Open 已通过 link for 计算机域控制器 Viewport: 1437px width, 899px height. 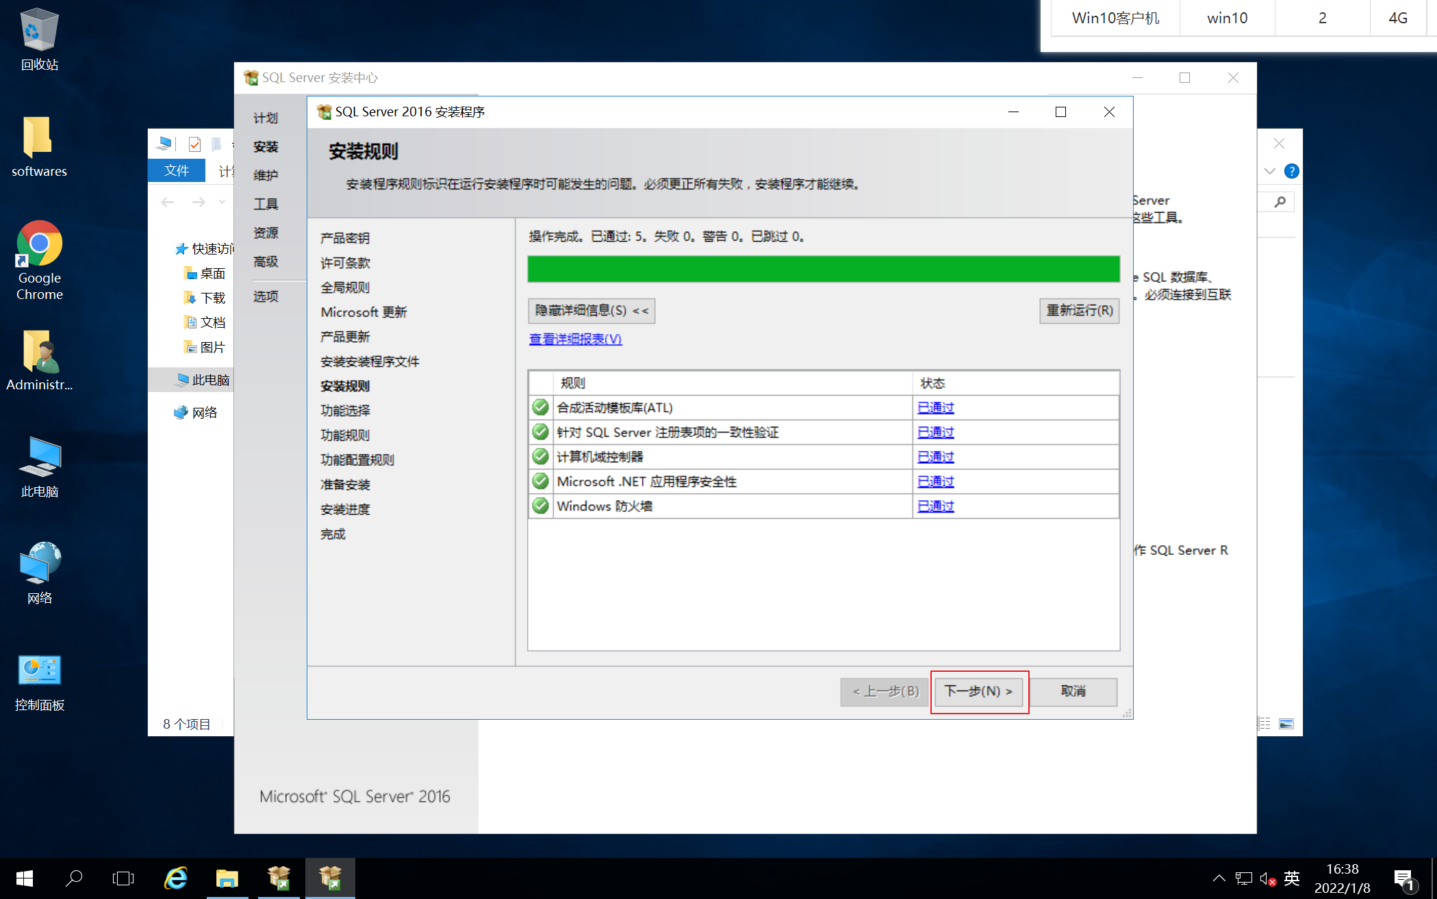[936, 457]
